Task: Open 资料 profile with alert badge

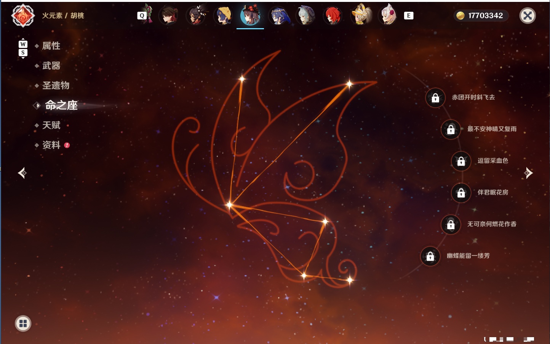Action: [x=51, y=145]
